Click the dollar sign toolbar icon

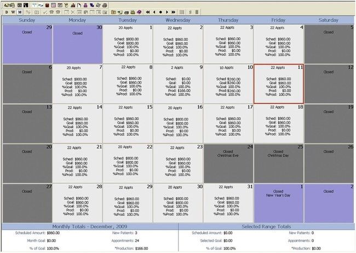tap(190, 12)
